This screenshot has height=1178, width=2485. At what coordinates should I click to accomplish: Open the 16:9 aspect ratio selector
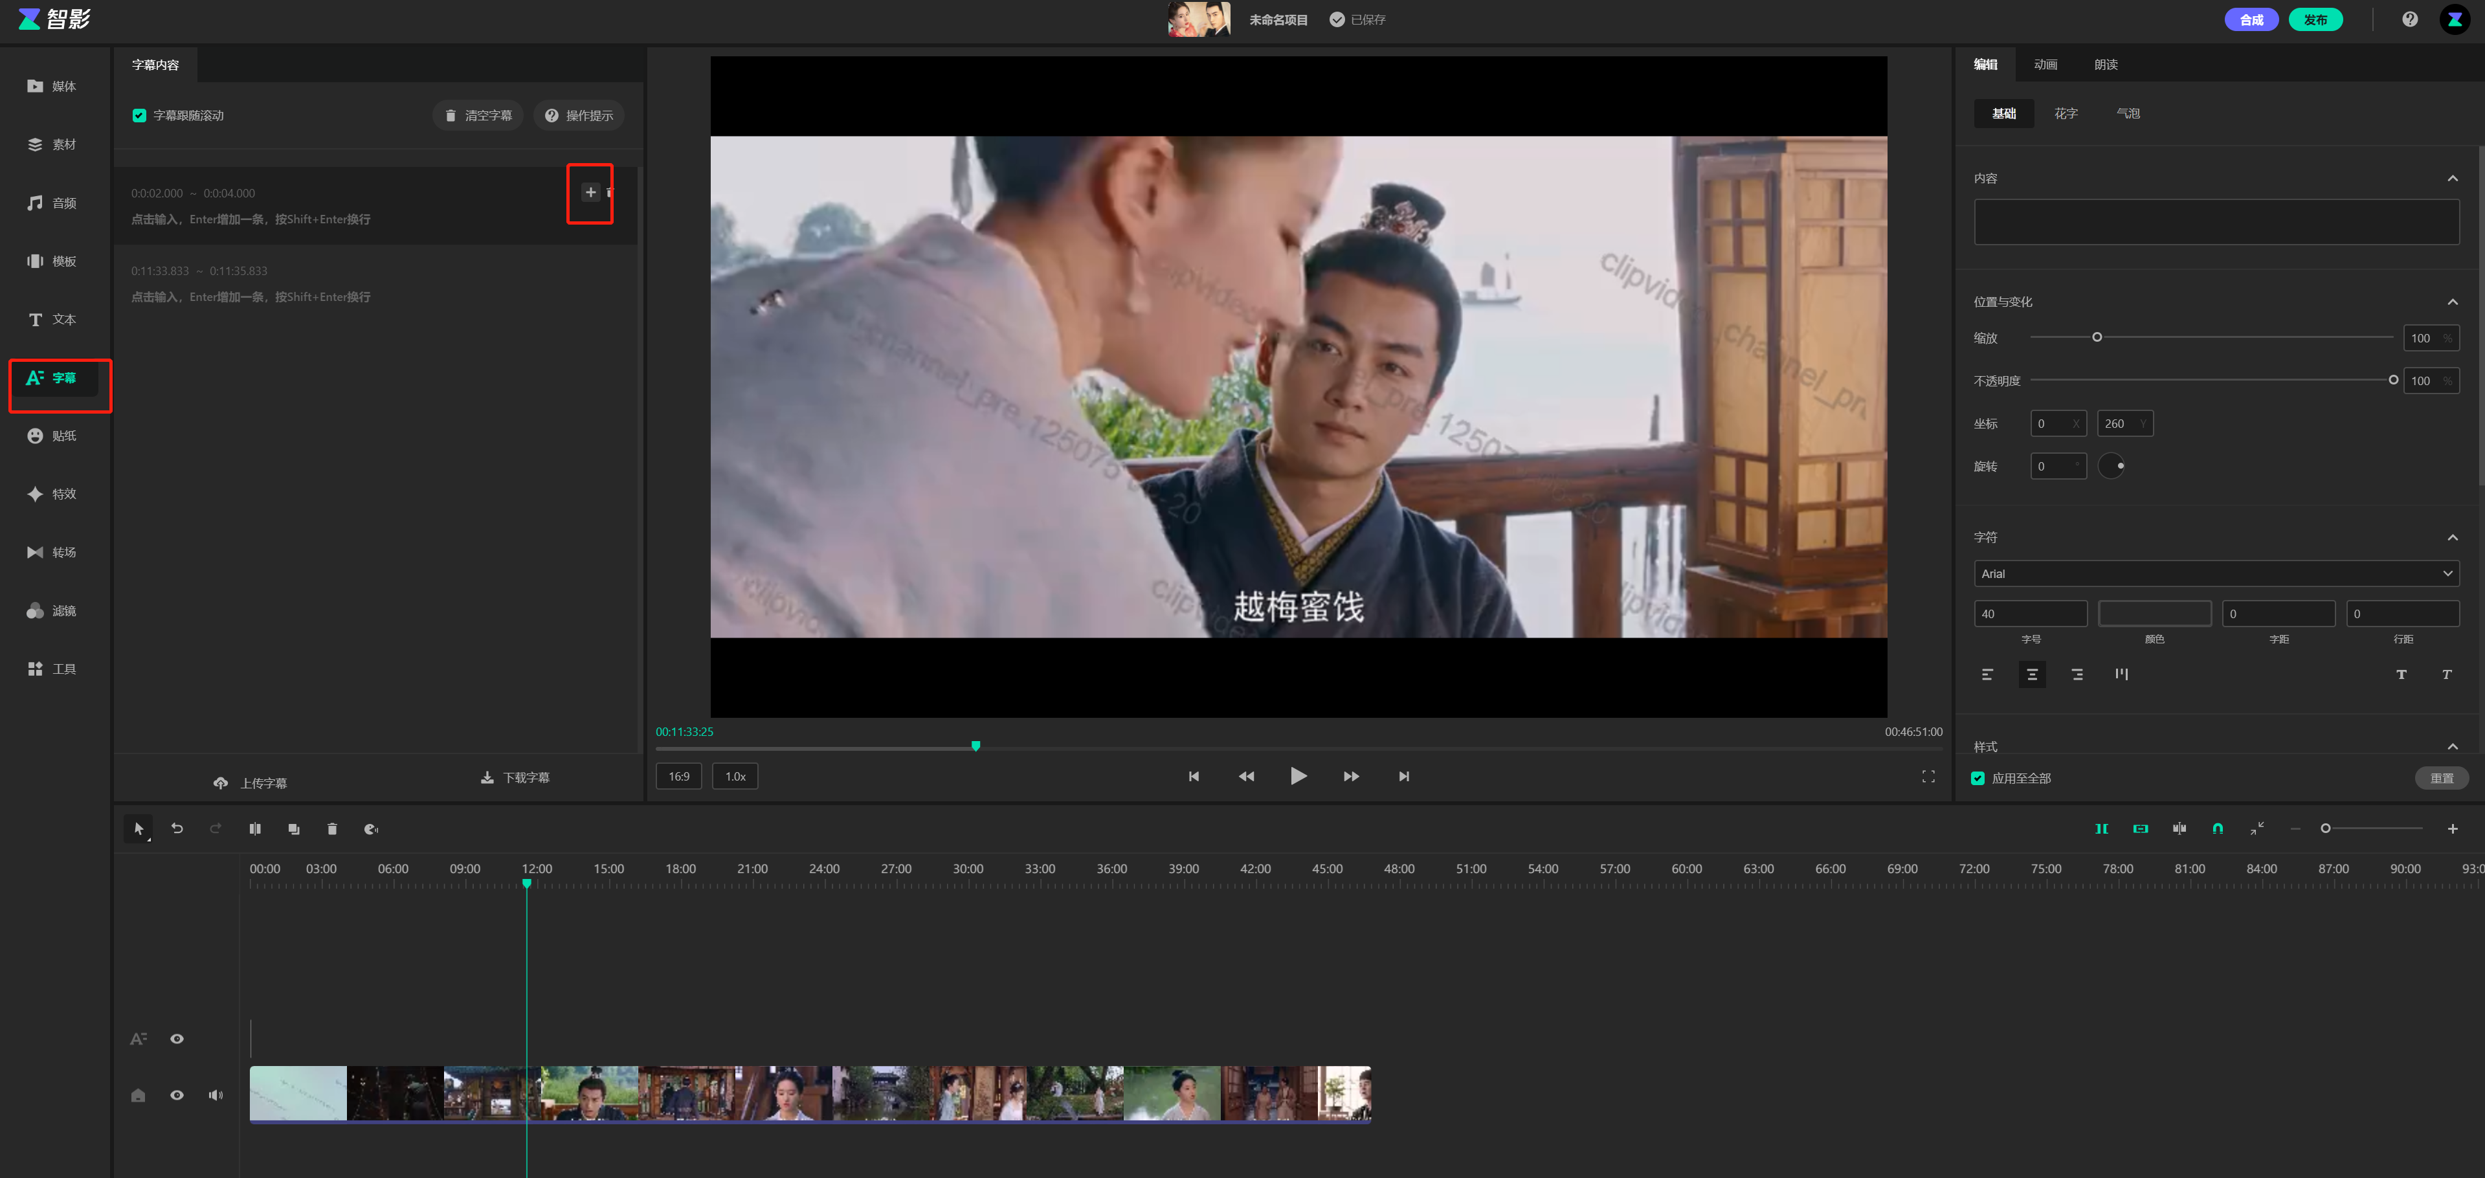click(679, 777)
